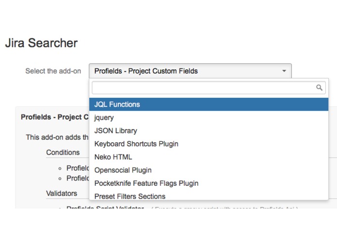Image resolution: width=337 pixels, height=239 pixels.
Task: Choose 'jquery' add-on option
Action: tap(209, 118)
